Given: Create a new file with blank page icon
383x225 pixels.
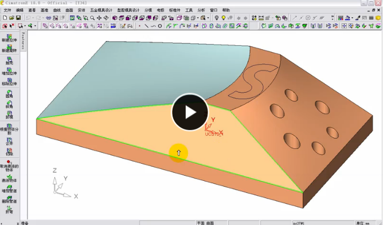Looking at the screenshot, I should (5, 18).
